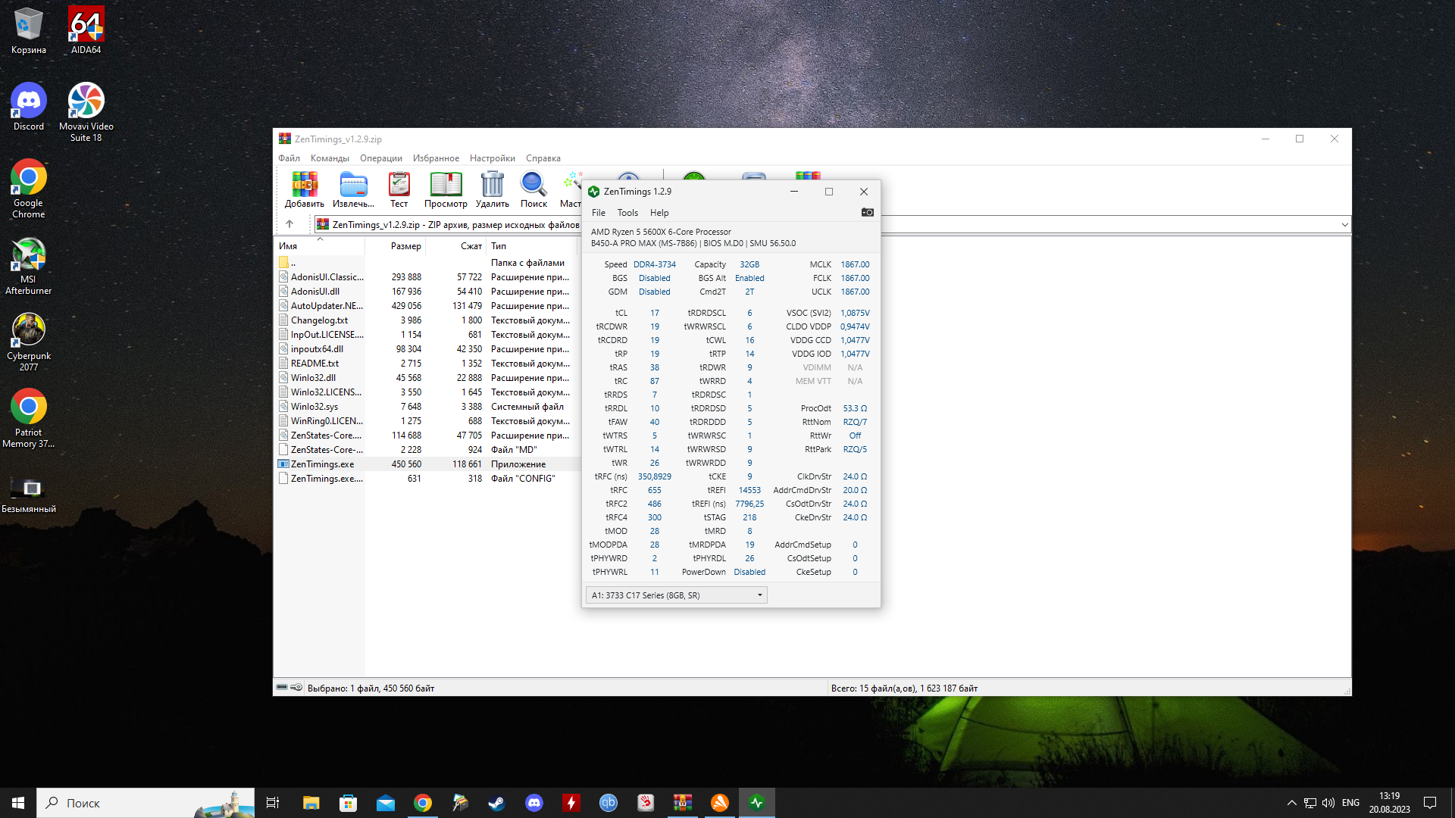Viewport: 1455px width, 818px height.
Task: Expand the memory module selector dropdown
Action: (x=759, y=595)
